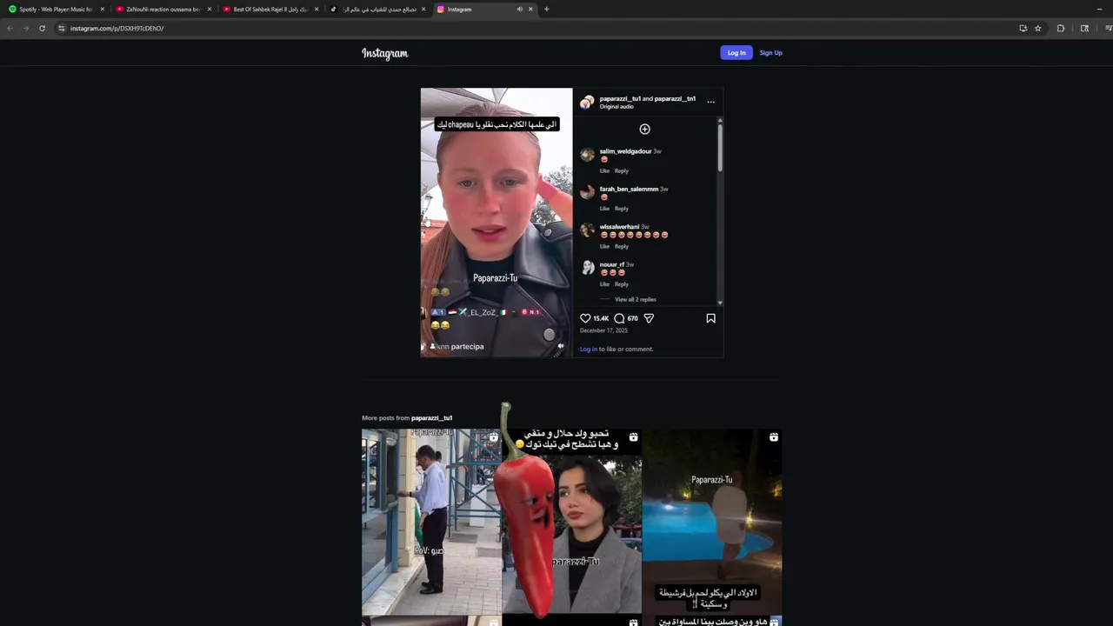Go back using browser back arrow
This screenshot has height=626, width=1113.
tap(10, 28)
